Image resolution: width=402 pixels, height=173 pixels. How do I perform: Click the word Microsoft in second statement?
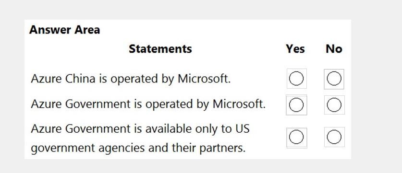pos(239,104)
